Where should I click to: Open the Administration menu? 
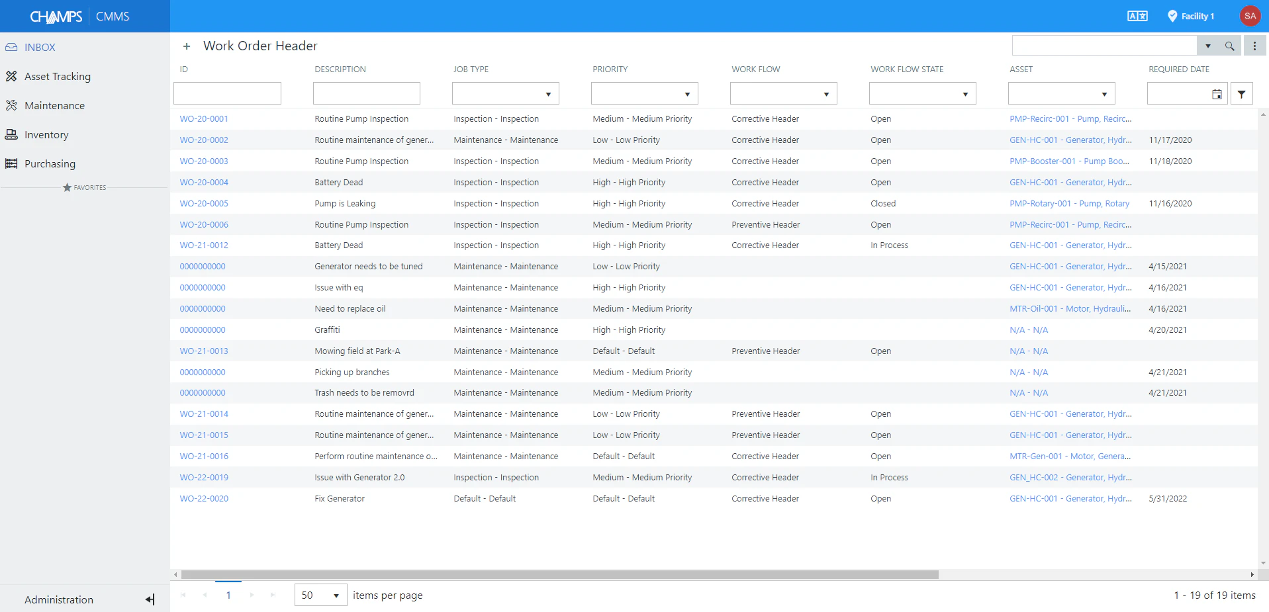(58, 599)
